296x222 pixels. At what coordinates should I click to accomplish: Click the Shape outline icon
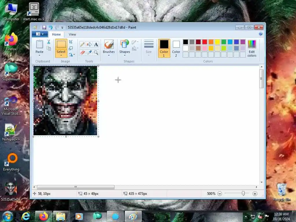tap(135, 42)
